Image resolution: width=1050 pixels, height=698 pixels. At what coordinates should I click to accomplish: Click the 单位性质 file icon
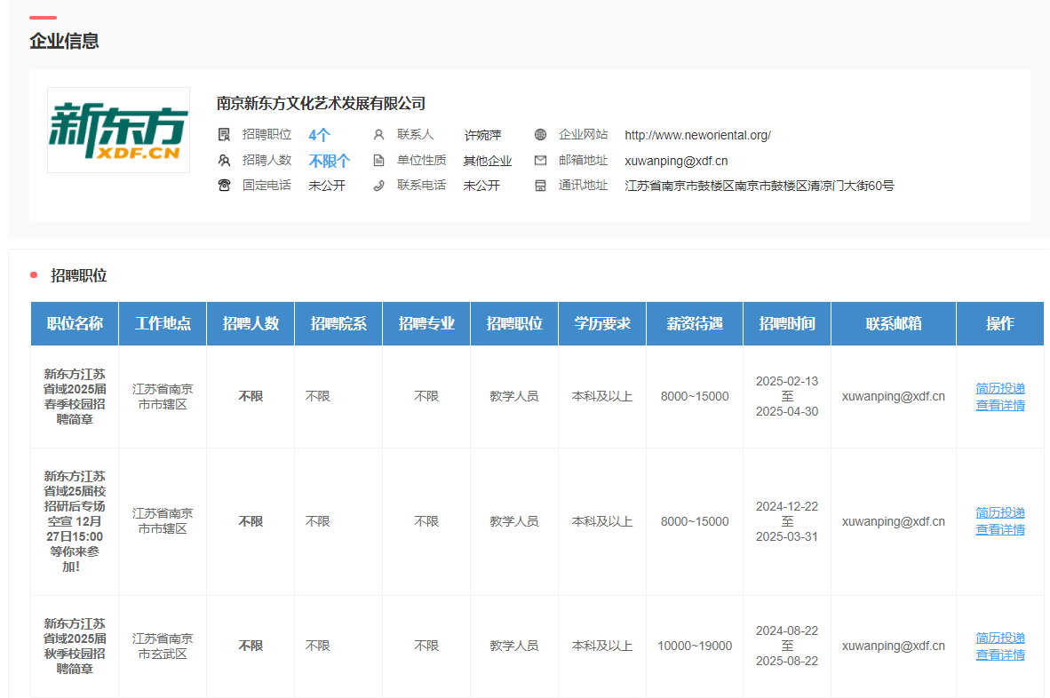[378, 161]
